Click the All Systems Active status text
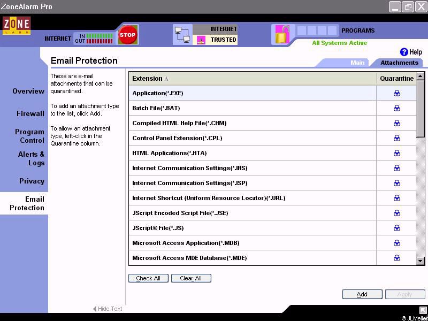The image size is (428, 321). coord(340,43)
